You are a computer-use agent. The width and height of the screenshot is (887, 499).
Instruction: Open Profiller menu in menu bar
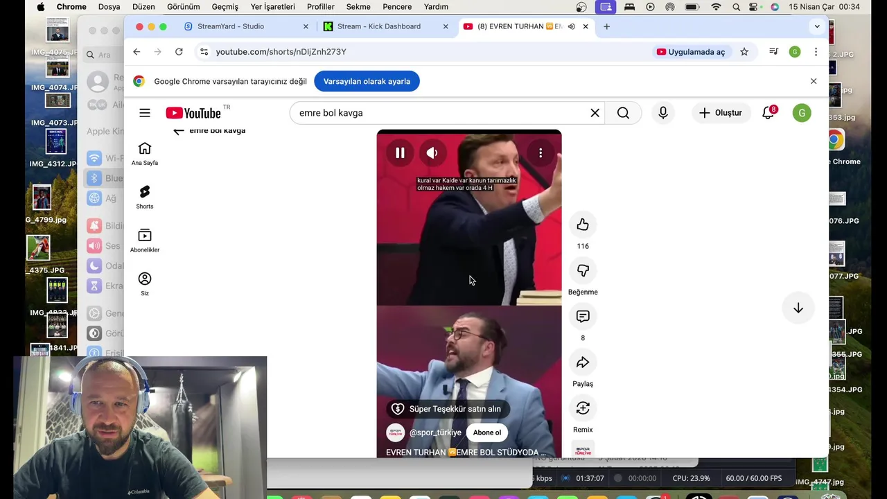321,7
